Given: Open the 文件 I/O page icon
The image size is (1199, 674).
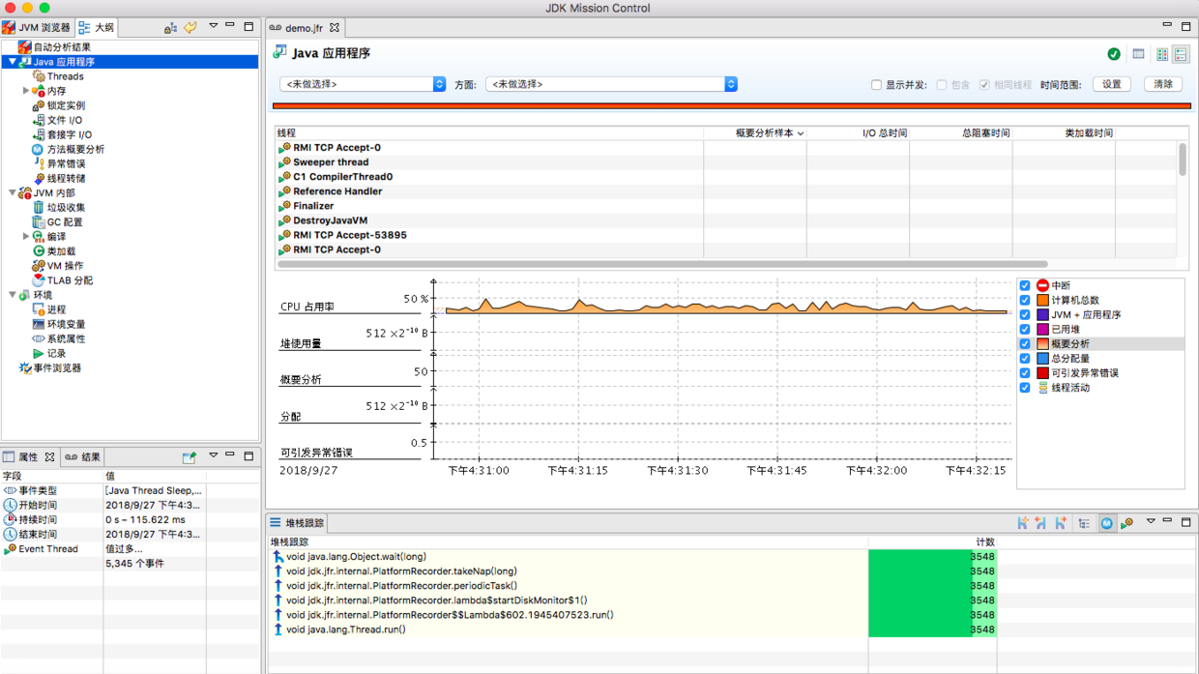Looking at the screenshot, I should coord(39,120).
